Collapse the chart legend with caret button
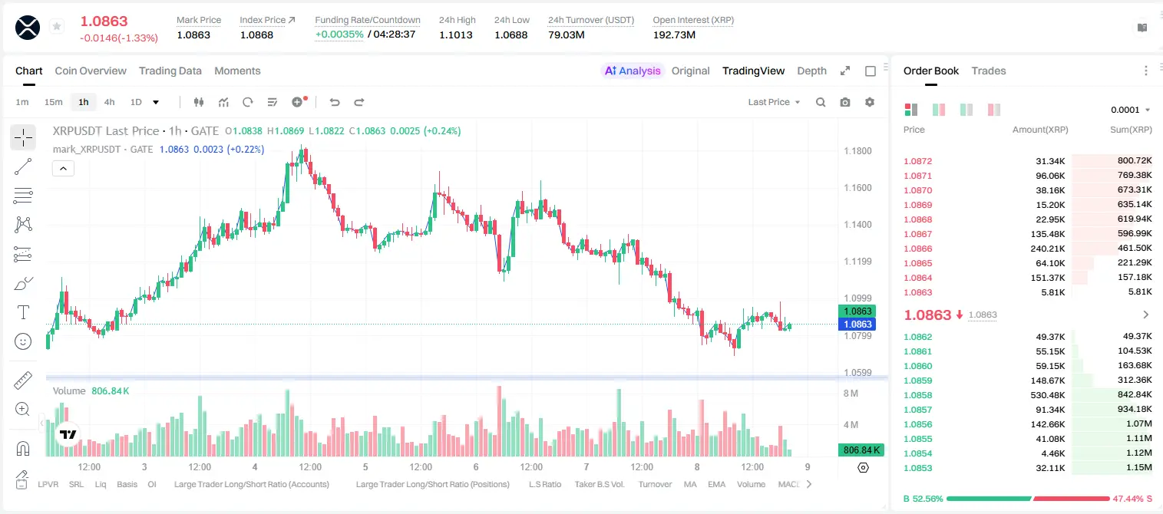 (x=63, y=169)
